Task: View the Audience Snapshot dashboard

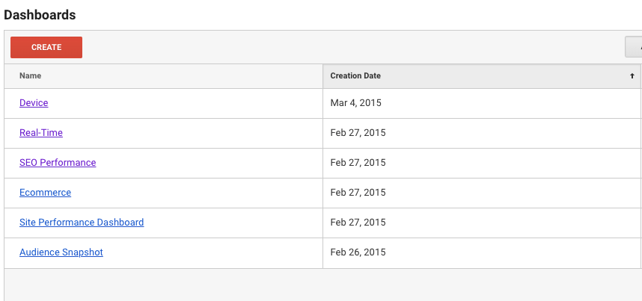Action: click(x=61, y=252)
